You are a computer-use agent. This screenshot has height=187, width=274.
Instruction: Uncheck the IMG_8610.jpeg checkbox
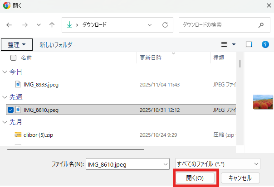(10, 110)
